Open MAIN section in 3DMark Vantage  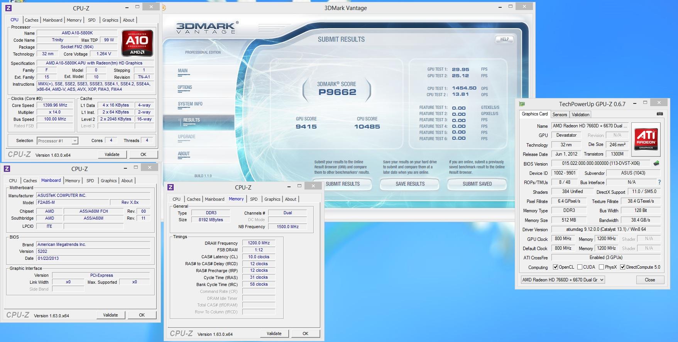(183, 71)
